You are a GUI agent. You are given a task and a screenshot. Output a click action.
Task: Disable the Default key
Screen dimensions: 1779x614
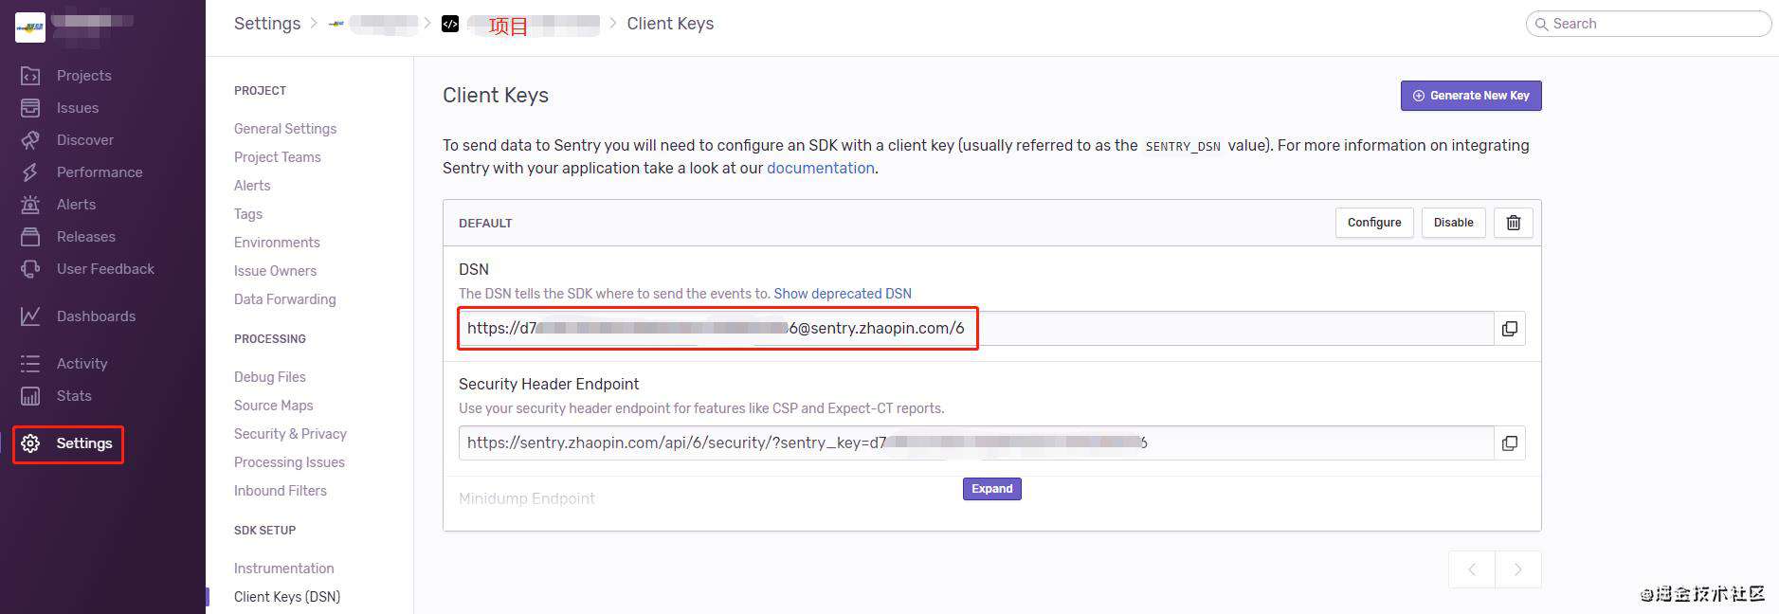[x=1453, y=223]
